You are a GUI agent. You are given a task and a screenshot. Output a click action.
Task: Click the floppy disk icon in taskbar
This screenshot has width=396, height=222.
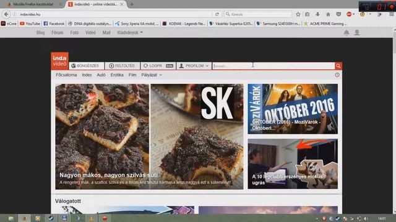[x=64, y=218]
